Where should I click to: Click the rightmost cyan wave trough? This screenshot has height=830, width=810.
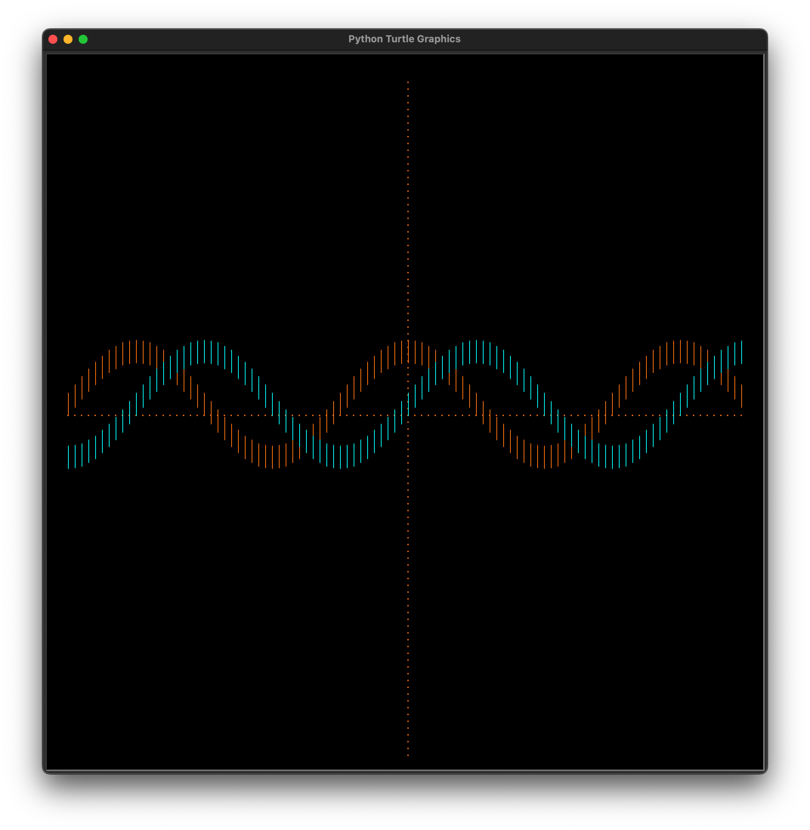pyautogui.click(x=612, y=457)
